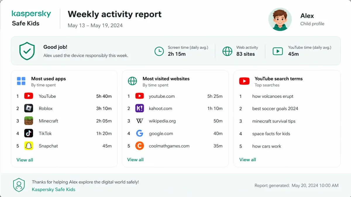Click the Alex profile name
The height and width of the screenshot is (197, 351).
click(307, 16)
